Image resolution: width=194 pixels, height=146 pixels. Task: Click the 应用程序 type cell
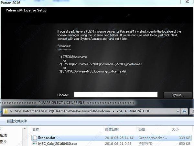point(145,144)
